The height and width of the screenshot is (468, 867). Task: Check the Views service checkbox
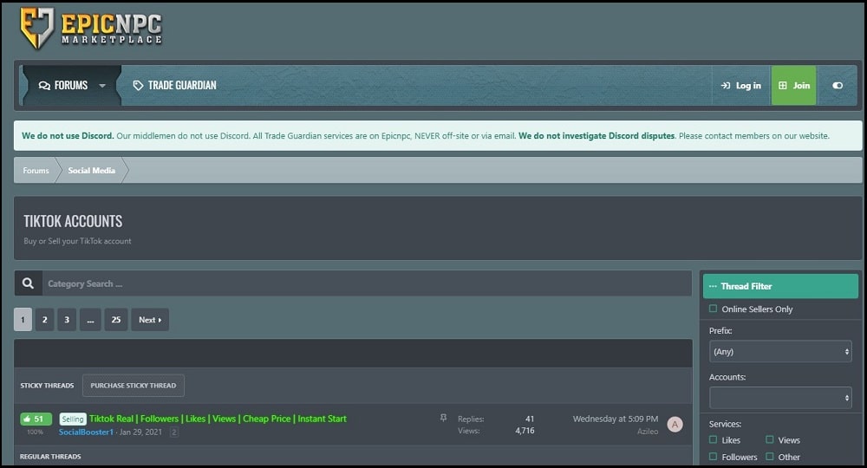(770, 439)
